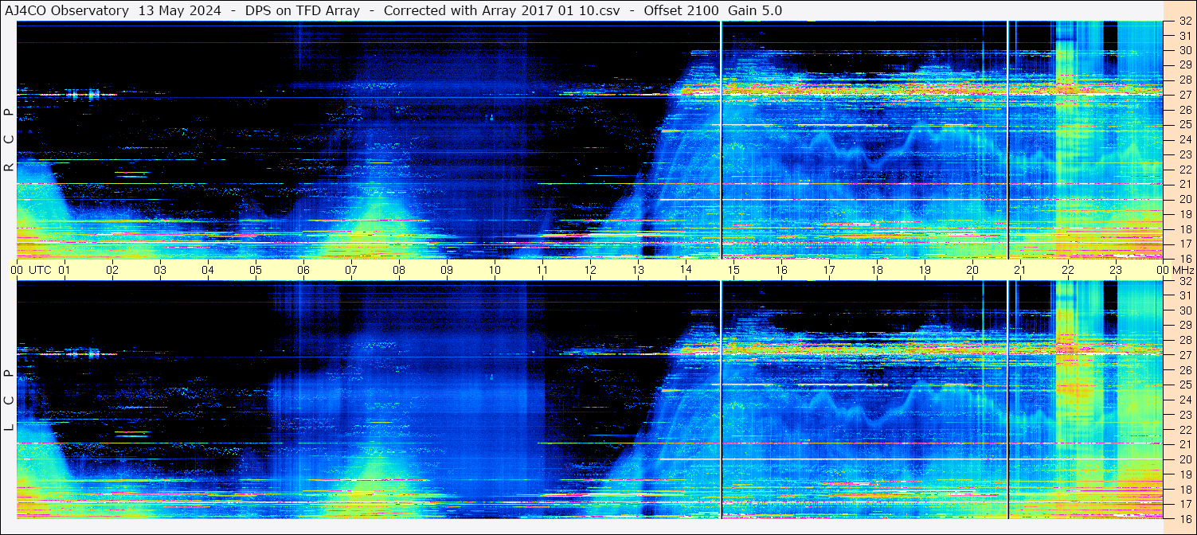Select the 03 hour label on time axis
This screenshot has height=535, width=1197.
click(x=160, y=270)
